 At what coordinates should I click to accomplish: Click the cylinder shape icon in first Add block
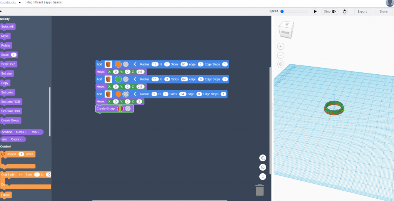pos(109,64)
